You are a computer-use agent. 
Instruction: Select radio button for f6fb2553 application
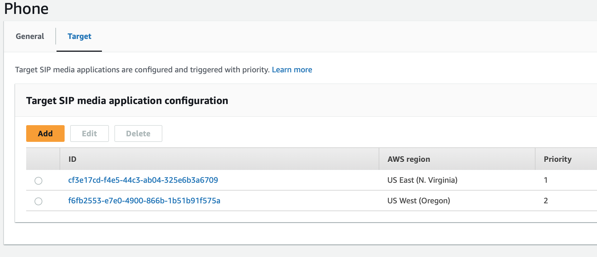tap(38, 201)
